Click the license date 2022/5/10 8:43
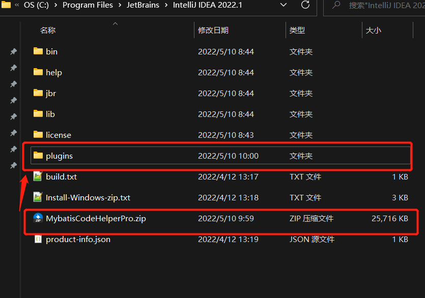The width and height of the screenshot is (425, 298). click(226, 135)
